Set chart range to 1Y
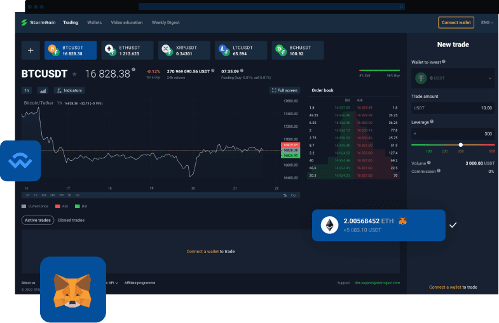This screenshot has height=323, width=499. pyautogui.click(x=36, y=195)
